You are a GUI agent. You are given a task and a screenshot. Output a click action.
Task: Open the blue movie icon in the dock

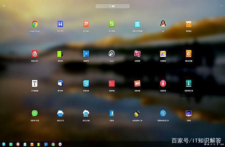click(x=46, y=144)
